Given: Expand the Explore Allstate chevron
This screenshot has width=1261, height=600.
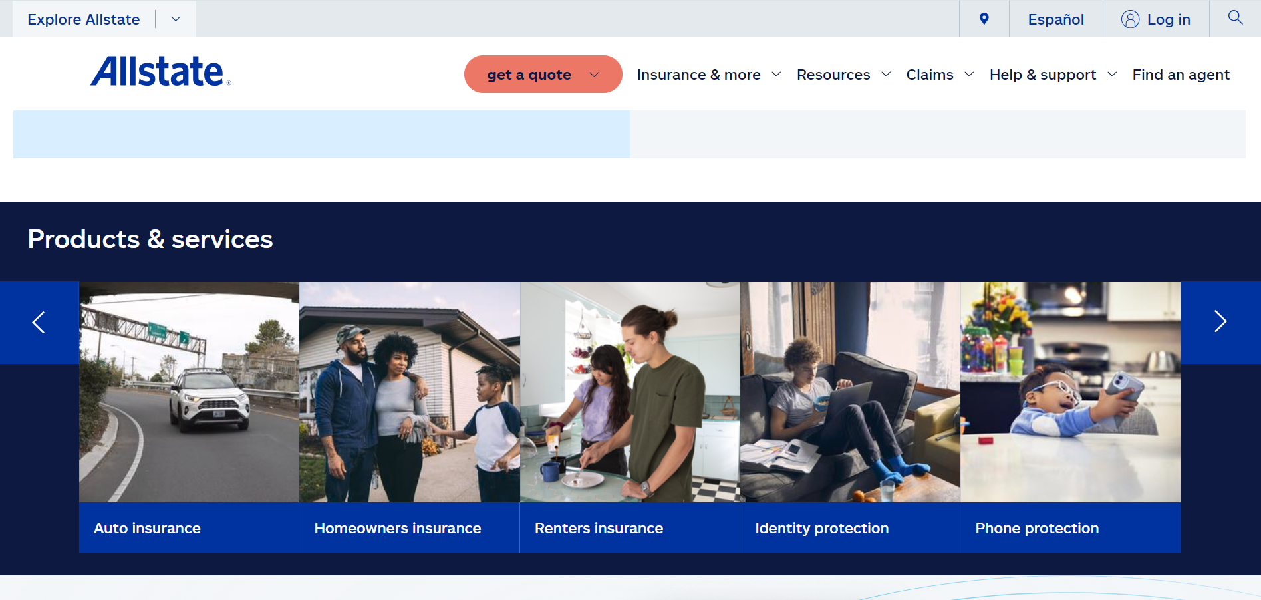Looking at the screenshot, I should tap(176, 19).
